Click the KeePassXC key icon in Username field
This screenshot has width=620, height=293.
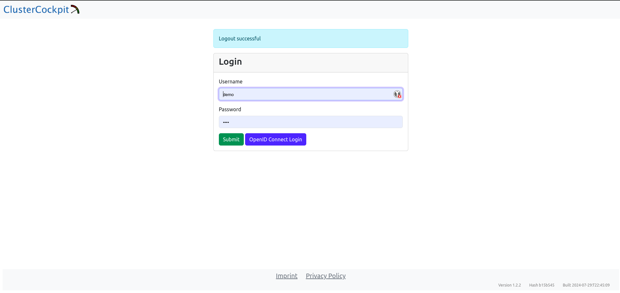click(397, 94)
